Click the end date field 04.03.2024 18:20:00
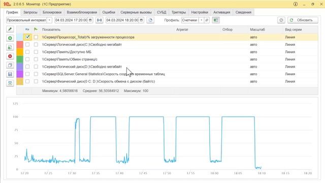The image size is (325, 183). click(x=122, y=20)
